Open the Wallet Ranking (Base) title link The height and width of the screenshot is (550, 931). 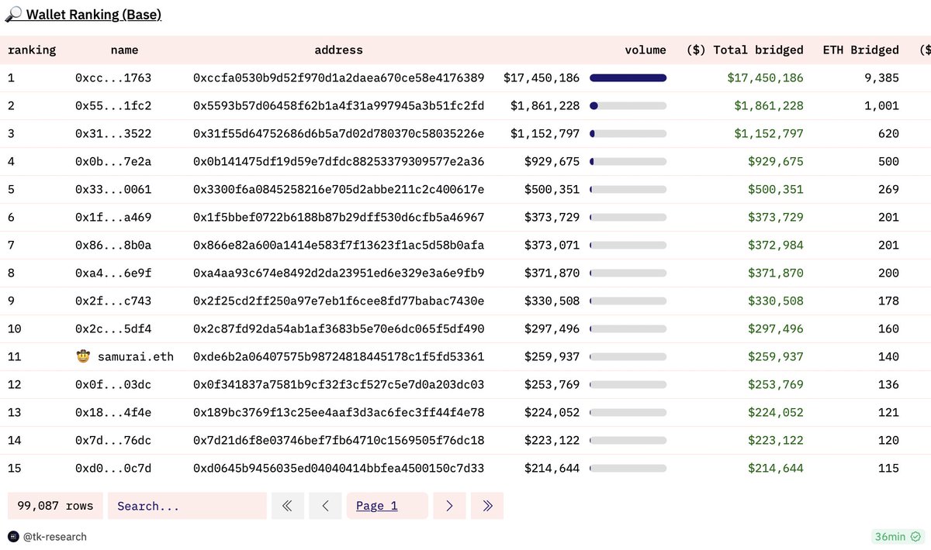pyautogui.click(x=94, y=14)
